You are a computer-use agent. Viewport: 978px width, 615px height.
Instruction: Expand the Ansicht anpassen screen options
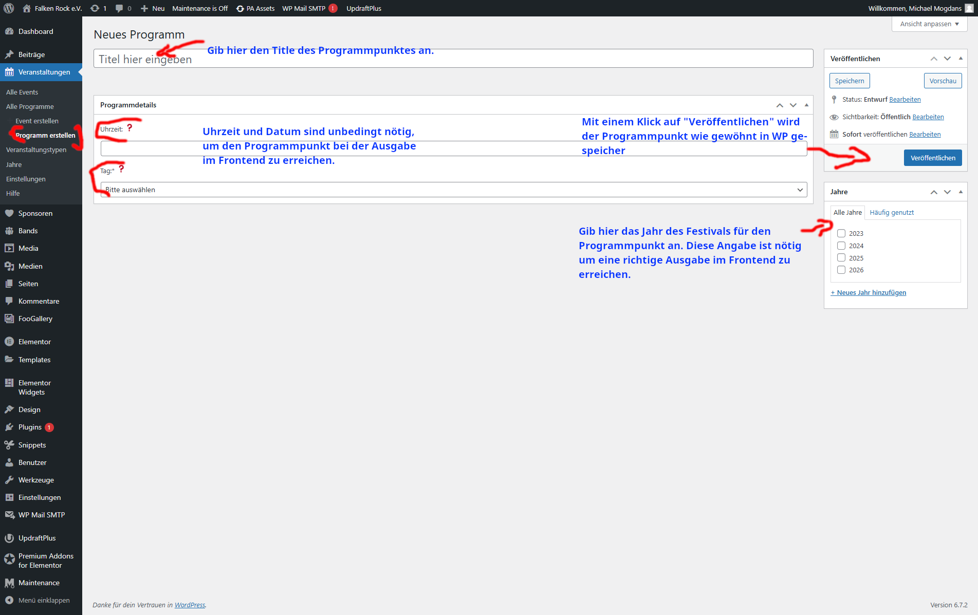pos(929,24)
